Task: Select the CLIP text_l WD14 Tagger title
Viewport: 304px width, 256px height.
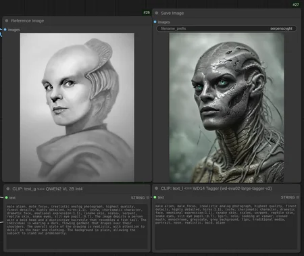Action: [x=216, y=188]
